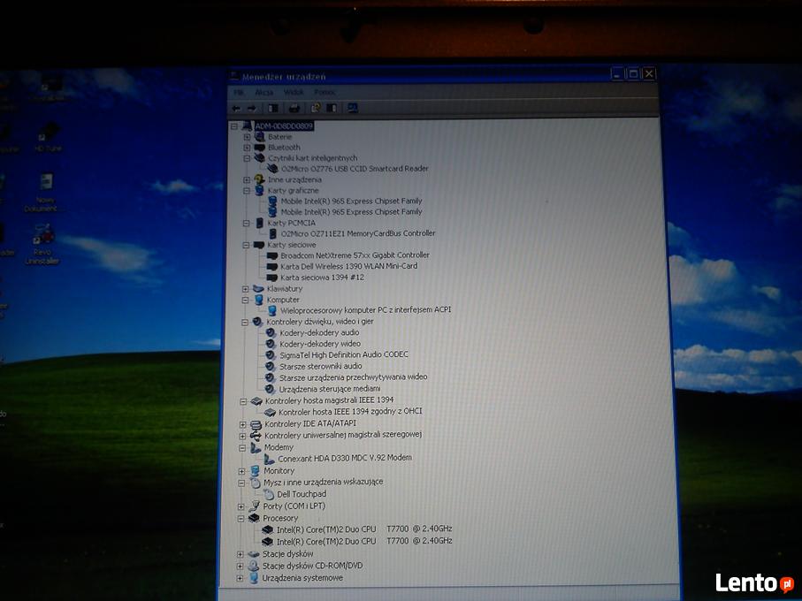Toggle the console tree toolbar icon
The height and width of the screenshot is (601, 802).
(x=273, y=109)
